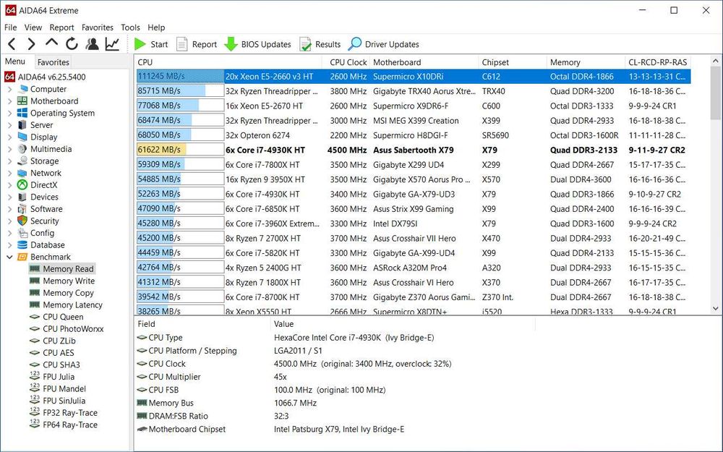The height and width of the screenshot is (452, 723).
Task: Expand the Storage tree node
Action: [9, 161]
